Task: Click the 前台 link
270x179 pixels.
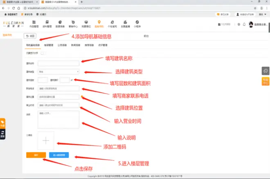Action: coord(146,36)
